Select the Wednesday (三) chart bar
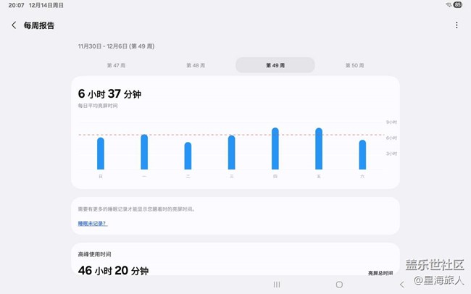 231,152
